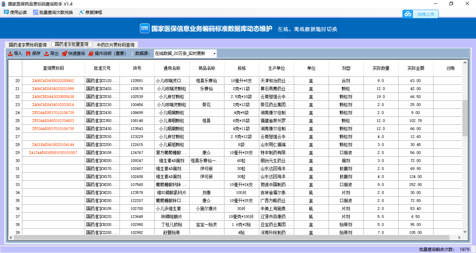Click the 拖拽上传 button
Screen dimensions: 476x253
(x=421, y=14)
